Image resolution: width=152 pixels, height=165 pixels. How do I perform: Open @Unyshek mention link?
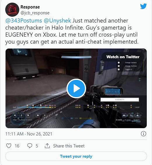point(57,20)
